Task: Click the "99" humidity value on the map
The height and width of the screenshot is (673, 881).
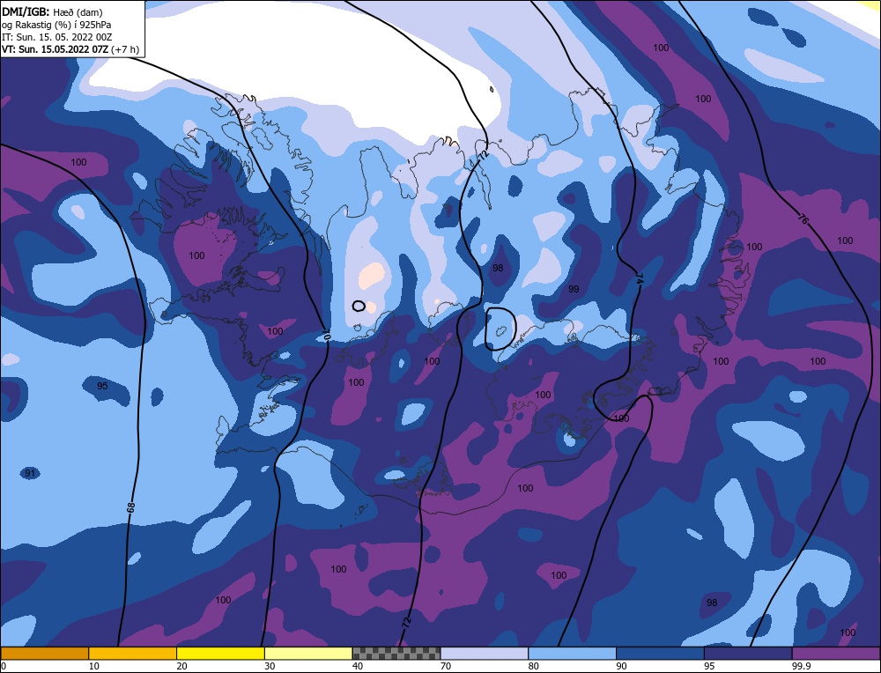Action: pyautogui.click(x=574, y=289)
